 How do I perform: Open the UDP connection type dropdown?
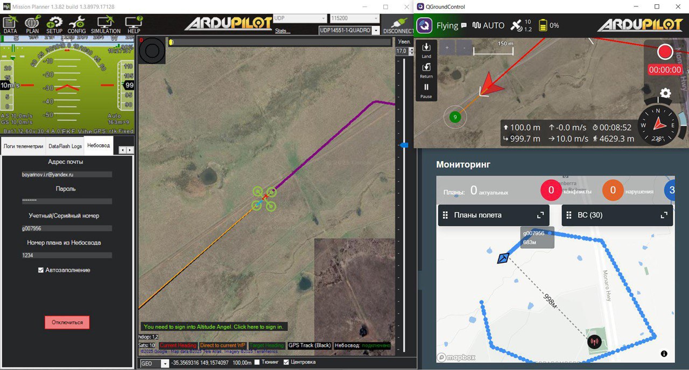click(299, 18)
